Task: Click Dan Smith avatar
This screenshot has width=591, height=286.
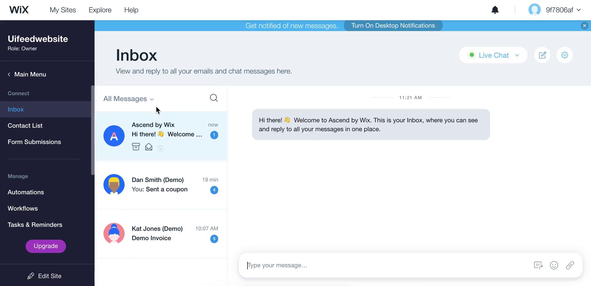Action: pyautogui.click(x=114, y=185)
